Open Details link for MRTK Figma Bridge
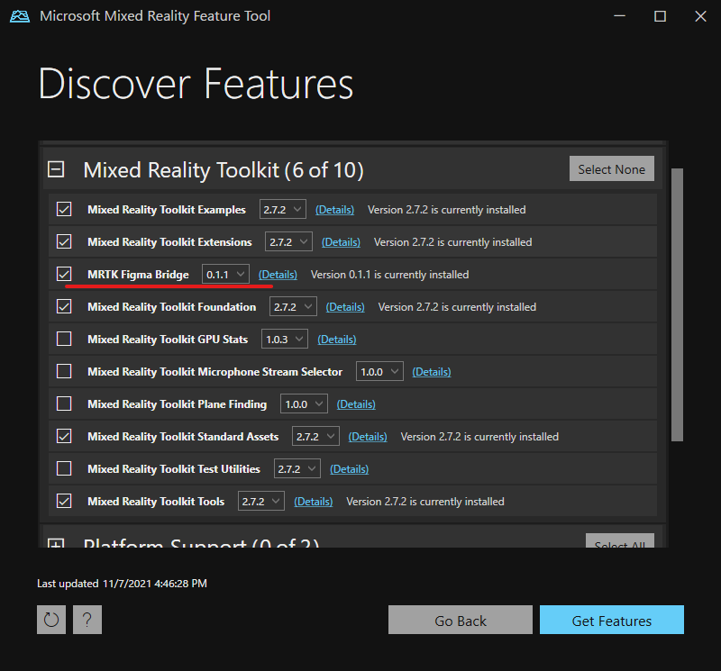This screenshot has width=721, height=671. [278, 275]
